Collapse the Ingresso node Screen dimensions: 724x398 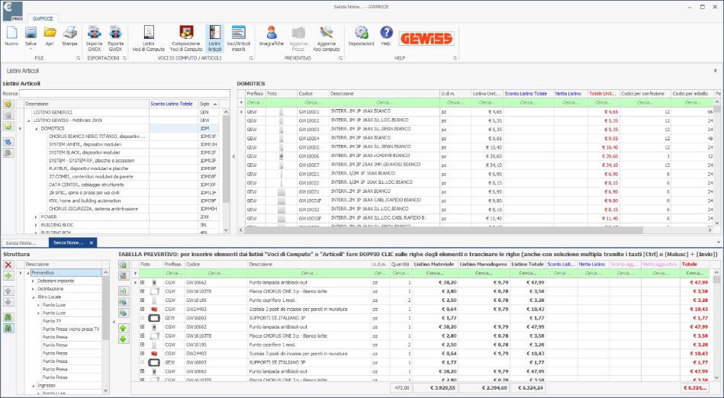click(33, 386)
